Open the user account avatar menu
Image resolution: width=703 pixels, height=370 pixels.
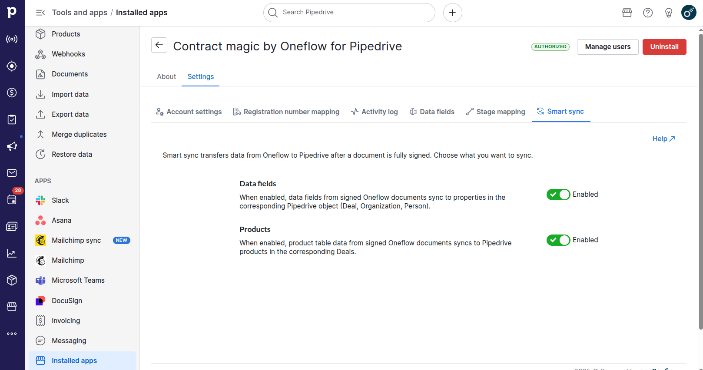click(689, 13)
